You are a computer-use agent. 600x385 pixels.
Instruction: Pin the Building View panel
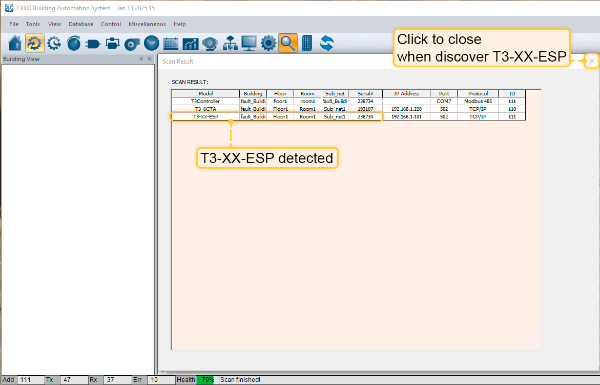pyautogui.click(x=141, y=59)
